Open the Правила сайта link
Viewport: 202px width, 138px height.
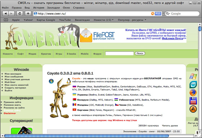12,102
